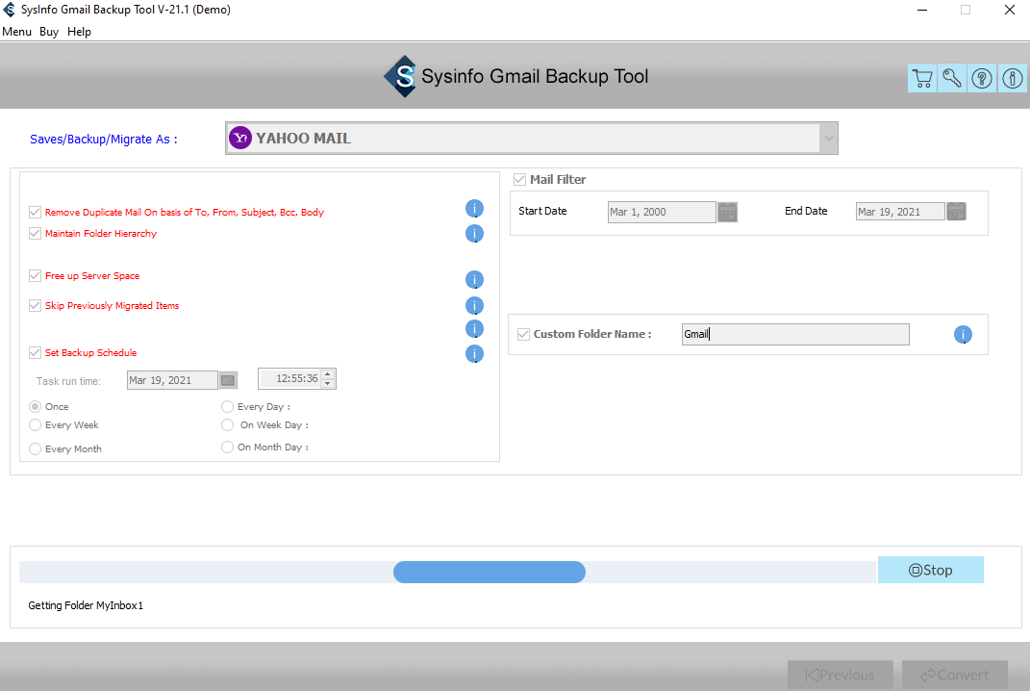This screenshot has height=691, width=1030.
Task: Click the about info icon in header
Action: coord(1012,79)
